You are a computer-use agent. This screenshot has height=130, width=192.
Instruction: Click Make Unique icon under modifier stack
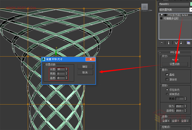coord(176,43)
